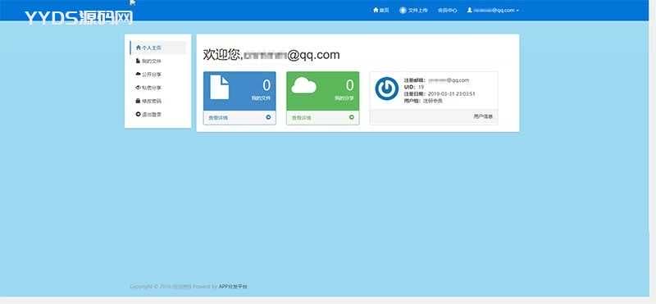Click the large document icon on the blue card

point(219,87)
